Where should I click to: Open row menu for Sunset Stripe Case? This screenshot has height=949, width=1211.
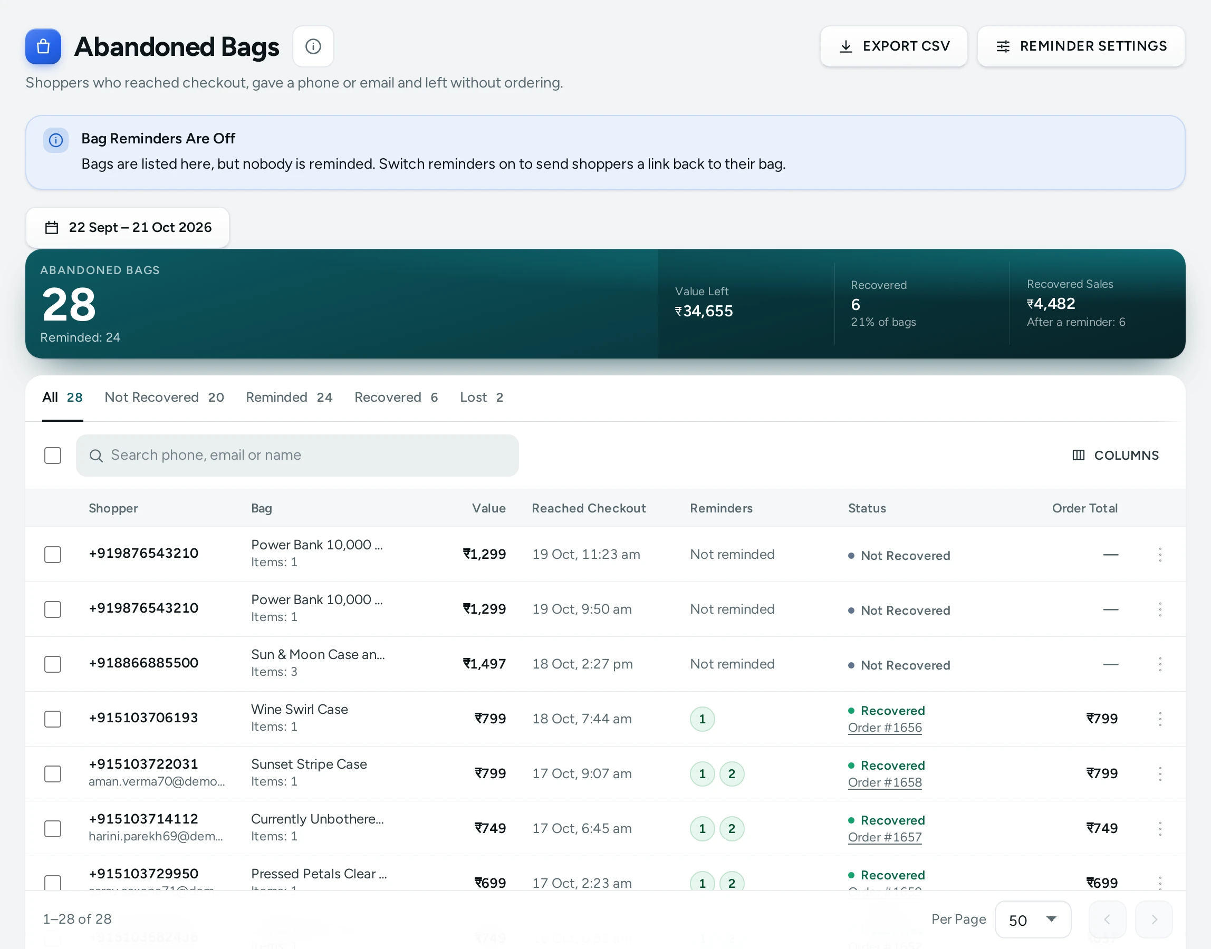tap(1160, 774)
